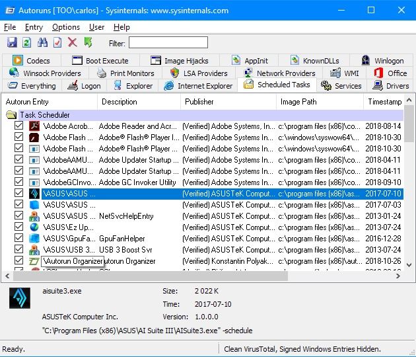416x357 pixels.
Task: Switch to the KnownDLLs tab
Action: pos(314,61)
